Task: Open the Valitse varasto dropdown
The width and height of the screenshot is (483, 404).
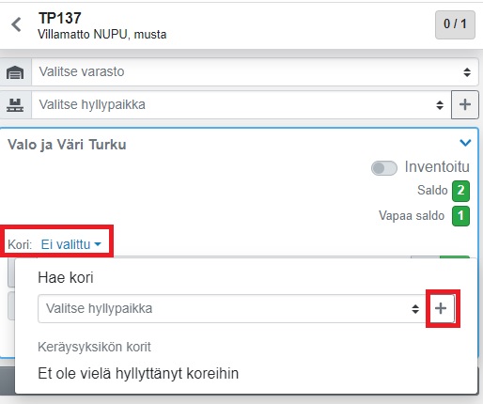Action: (255, 71)
